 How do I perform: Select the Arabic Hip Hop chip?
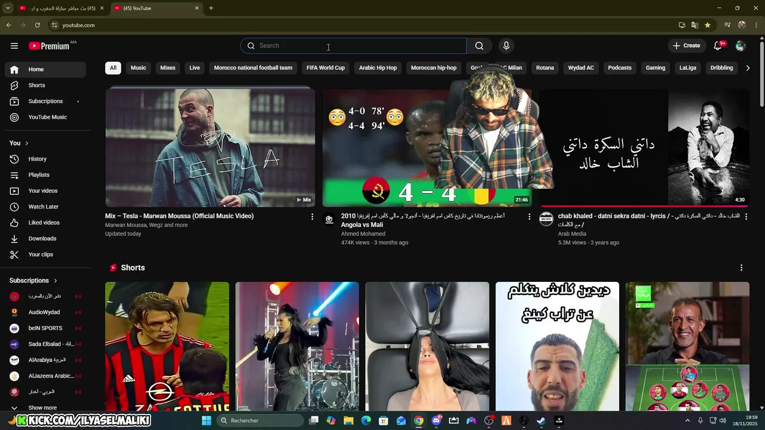coord(378,68)
